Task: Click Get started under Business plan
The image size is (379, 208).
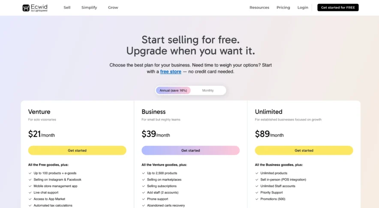Action: pos(190,151)
